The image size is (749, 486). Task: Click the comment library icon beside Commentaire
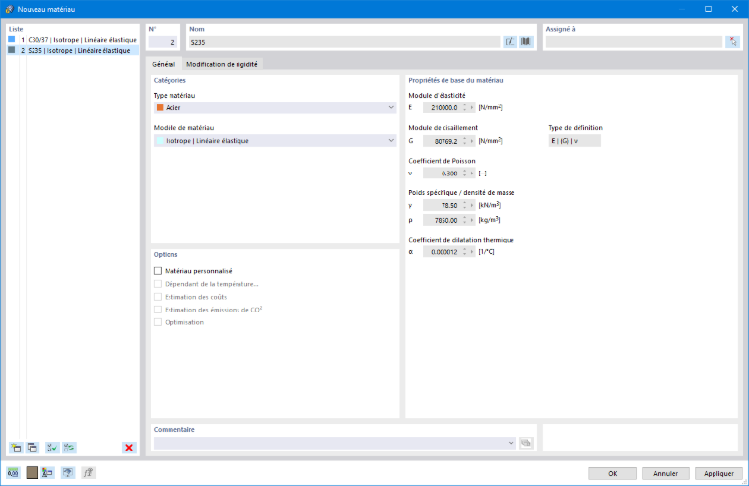pyautogui.click(x=526, y=443)
